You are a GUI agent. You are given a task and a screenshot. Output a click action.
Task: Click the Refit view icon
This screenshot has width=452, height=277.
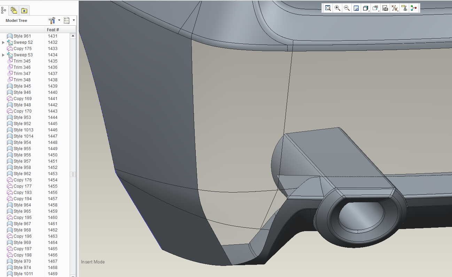[328, 8]
